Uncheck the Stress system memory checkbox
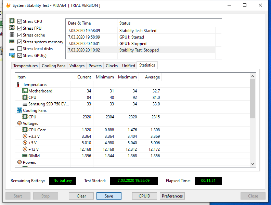271x205 pixels. [20, 42]
